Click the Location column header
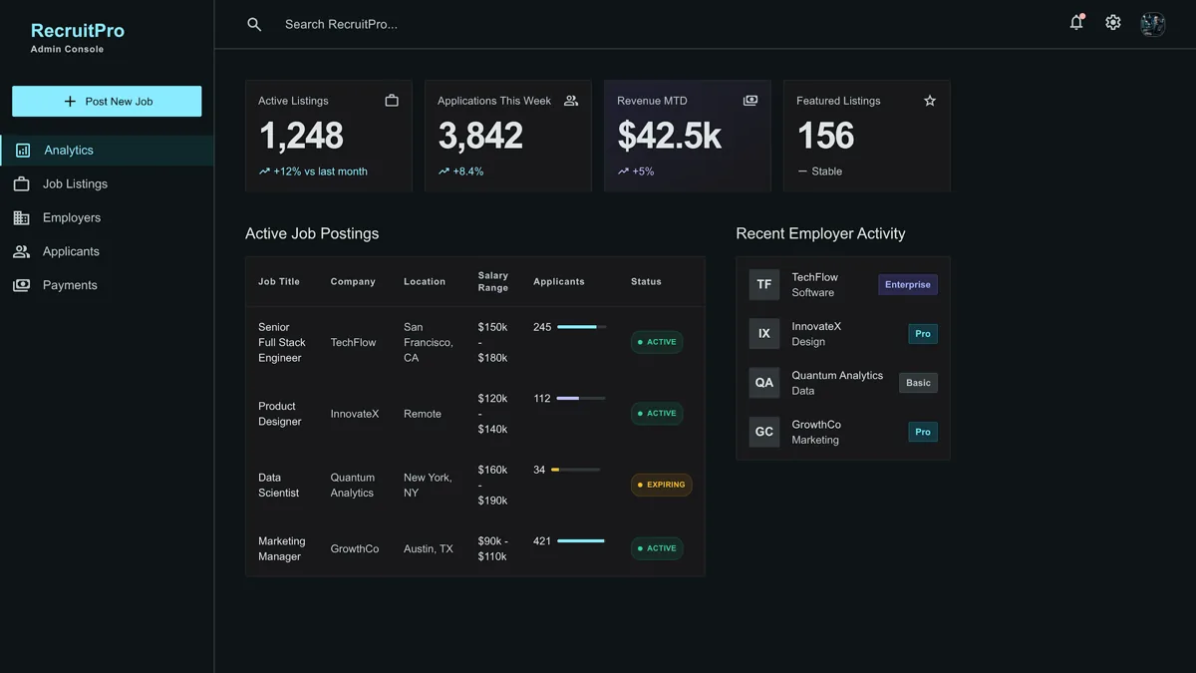The width and height of the screenshot is (1196, 673). pyautogui.click(x=425, y=282)
